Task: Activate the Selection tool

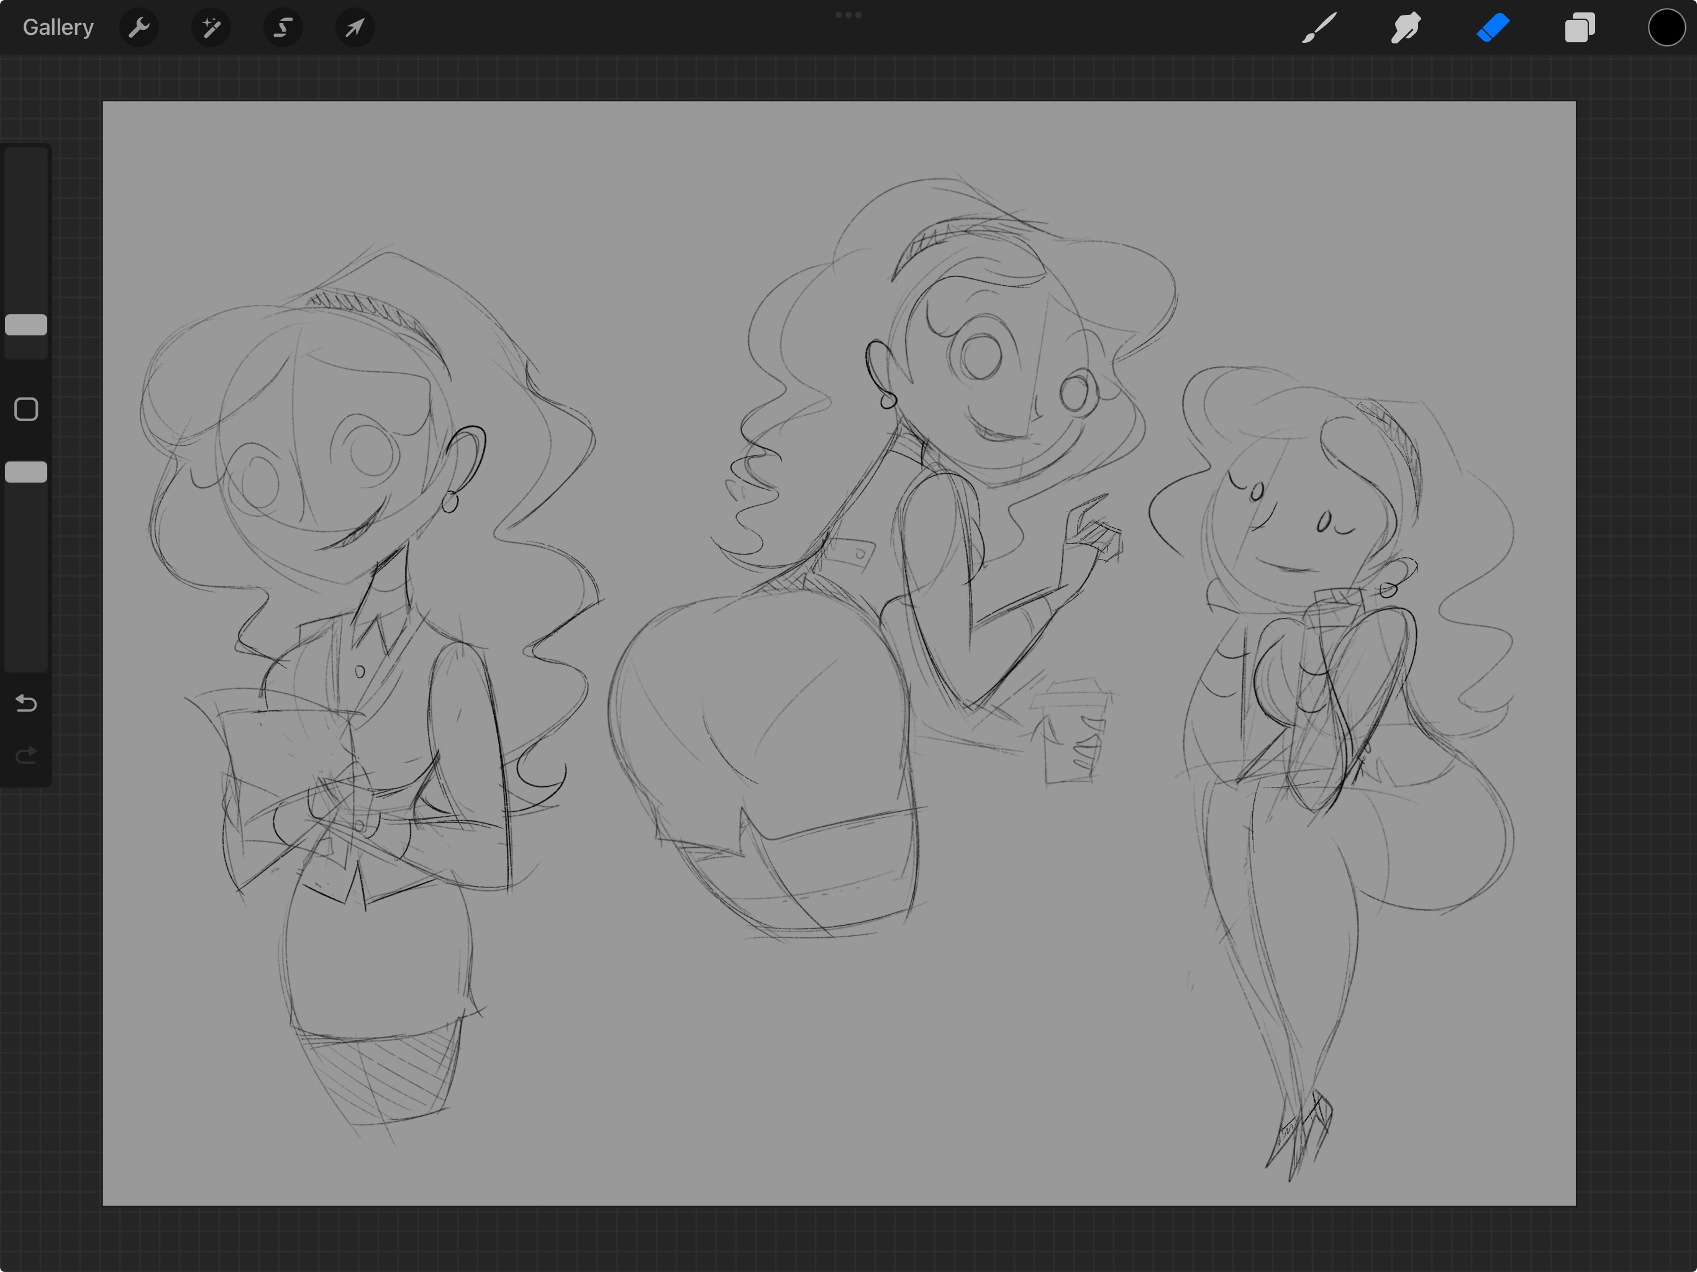Action: [x=283, y=29]
